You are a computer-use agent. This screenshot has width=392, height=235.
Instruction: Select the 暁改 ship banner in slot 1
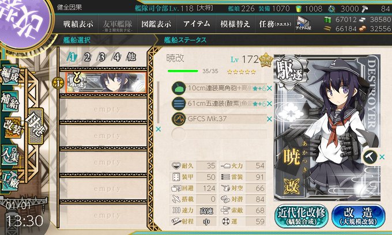[x=106, y=83]
